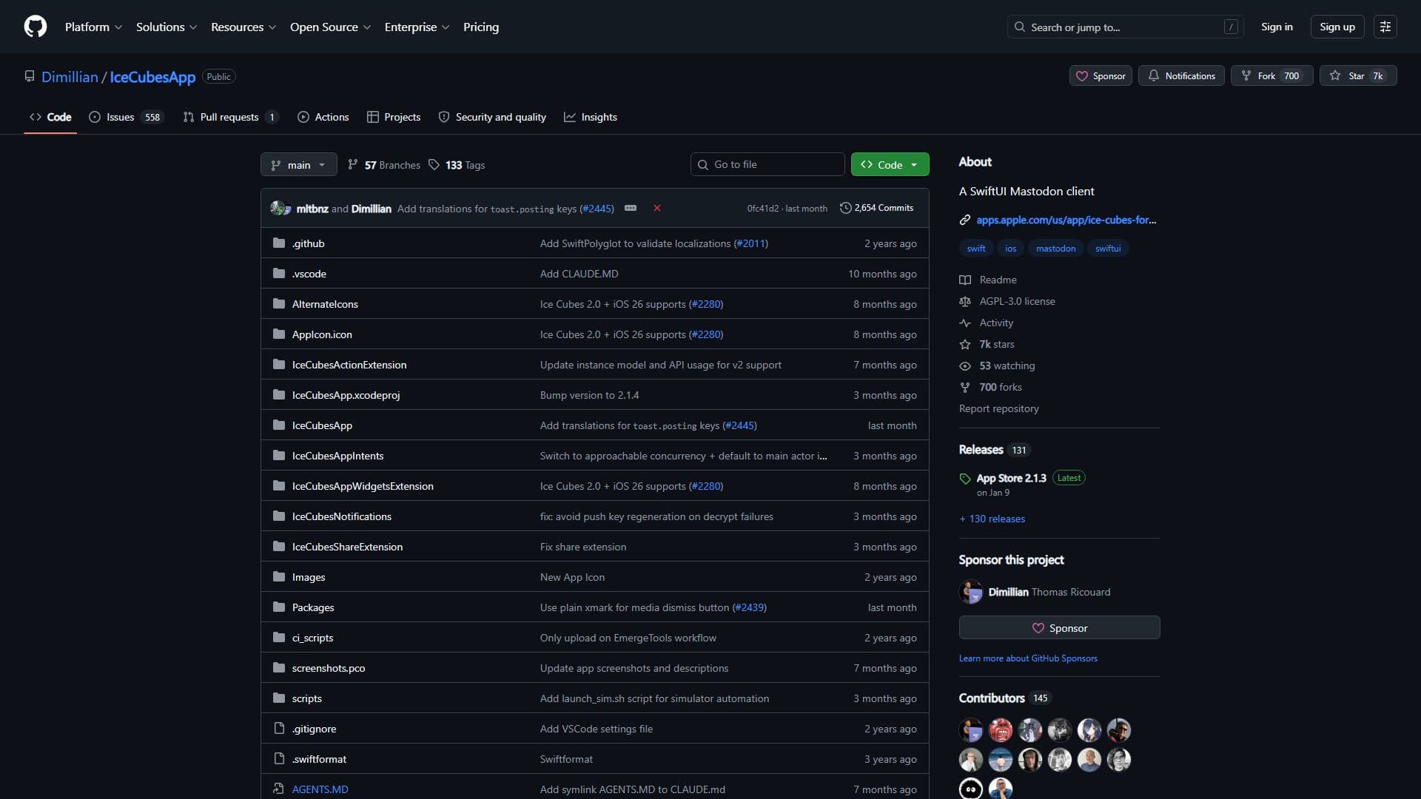Click the IceCubesApp folder icon
Image resolution: width=1421 pixels, height=799 pixels.
coord(279,425)
